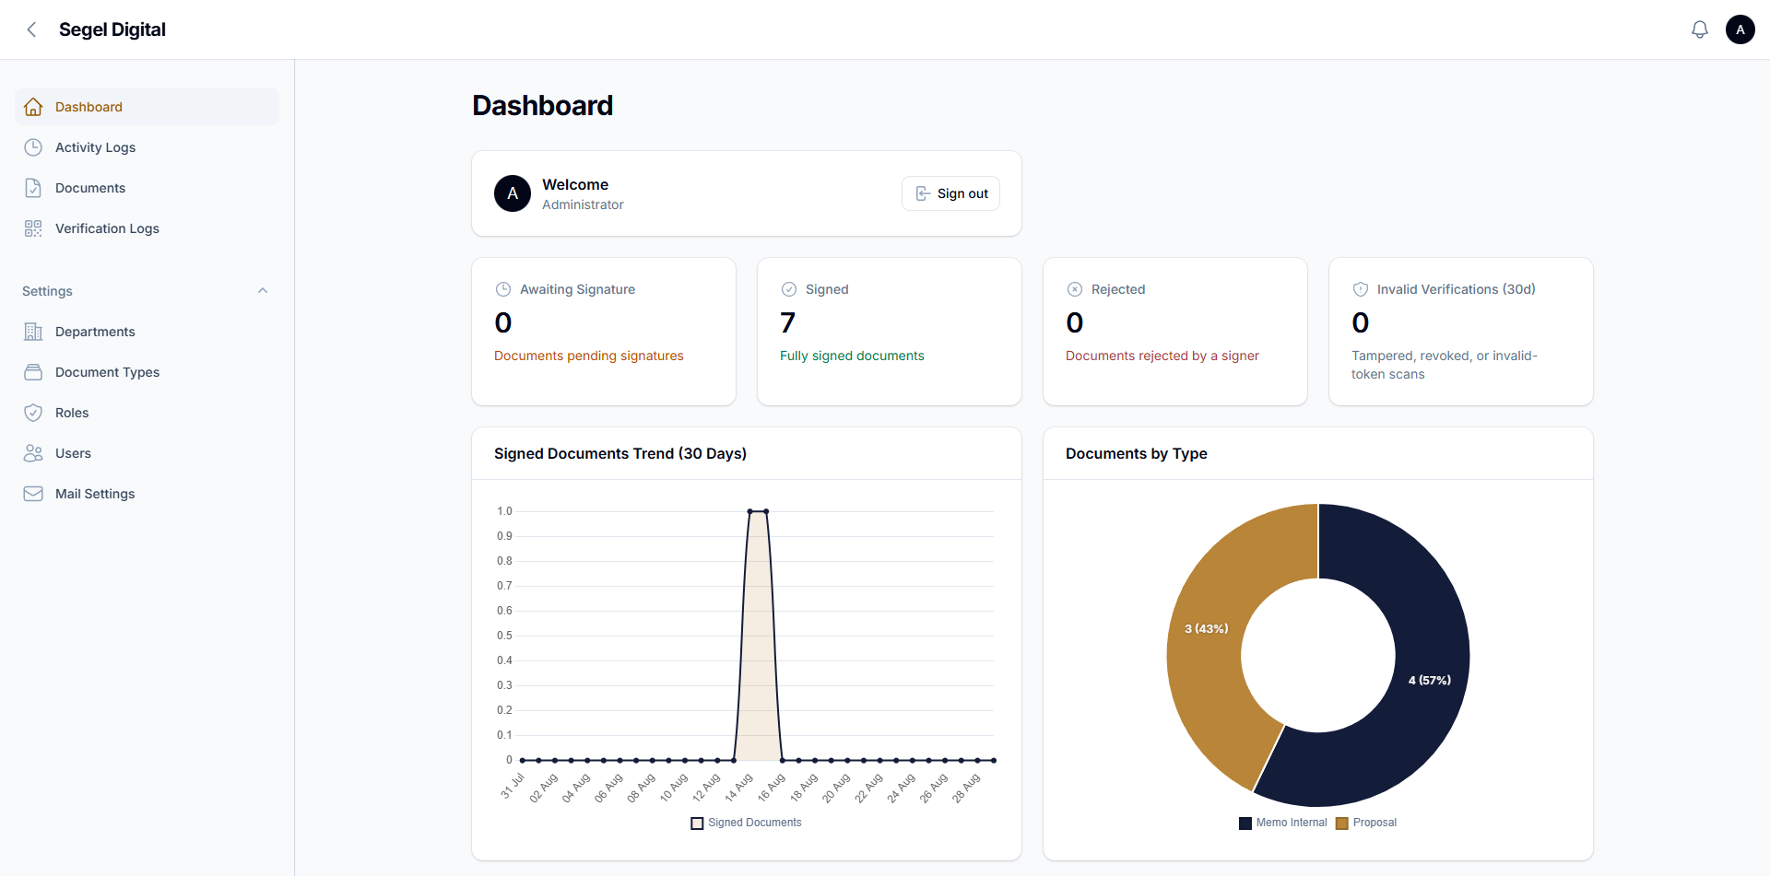Click 'Documents pending signatures' text
The width and height of the screenshot is (1770, 876).
click(x=589, y=356)
